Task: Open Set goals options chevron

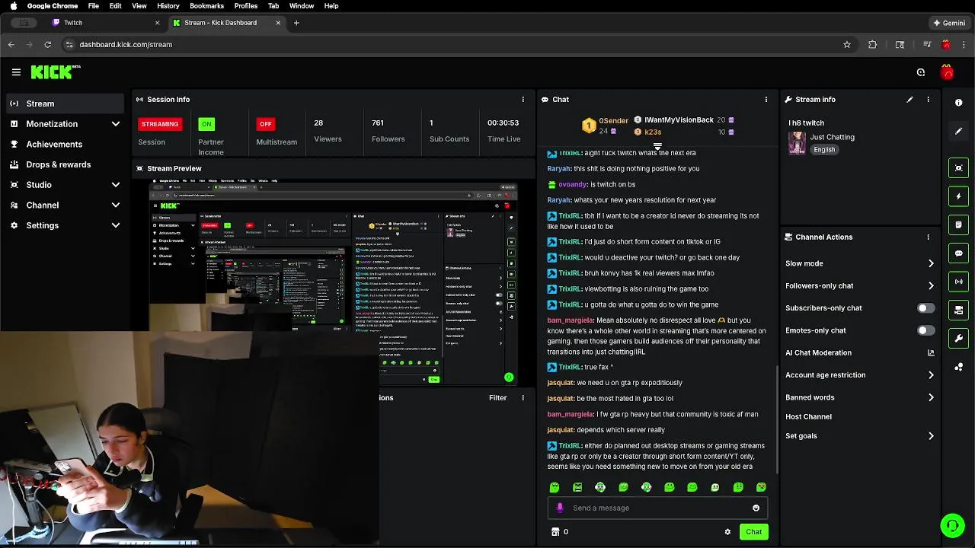Action: pos(931,436)
